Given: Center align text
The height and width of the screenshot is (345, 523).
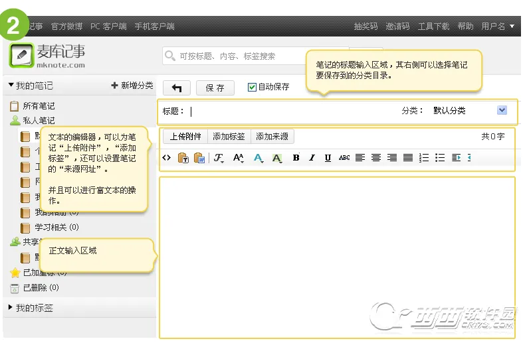Looking at the screenshot, I should coord(376,157).
